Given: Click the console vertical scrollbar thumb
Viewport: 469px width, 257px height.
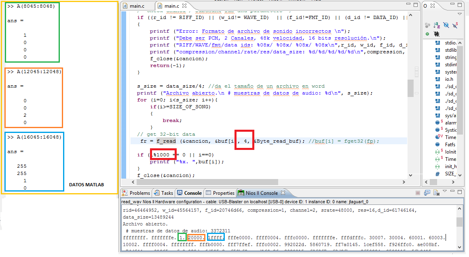Looking at the screenshot, I should point(459,222).
